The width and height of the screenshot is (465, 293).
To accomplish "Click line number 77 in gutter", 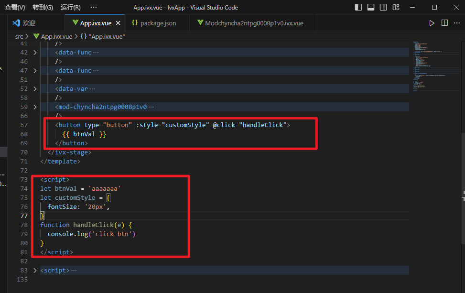I will pyautogui.click(x=24, y=216).
